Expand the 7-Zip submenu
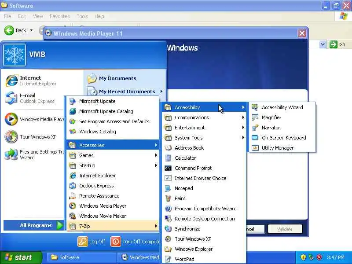 (113, 226)
